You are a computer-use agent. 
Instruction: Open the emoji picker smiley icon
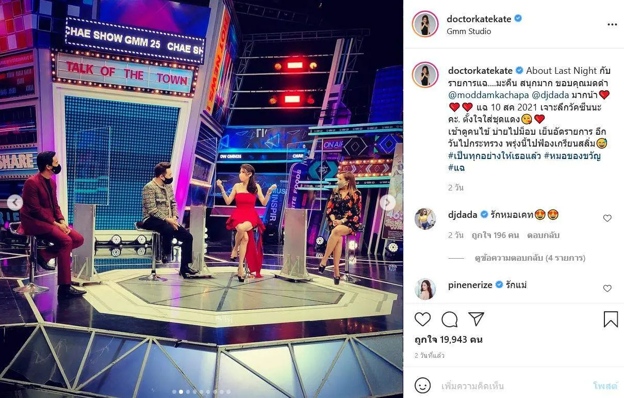(422, 386)
